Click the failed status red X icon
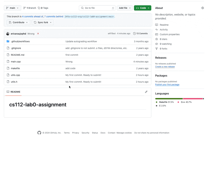The height and width of the screenshot is (179, 218). [x=38, y=34]
